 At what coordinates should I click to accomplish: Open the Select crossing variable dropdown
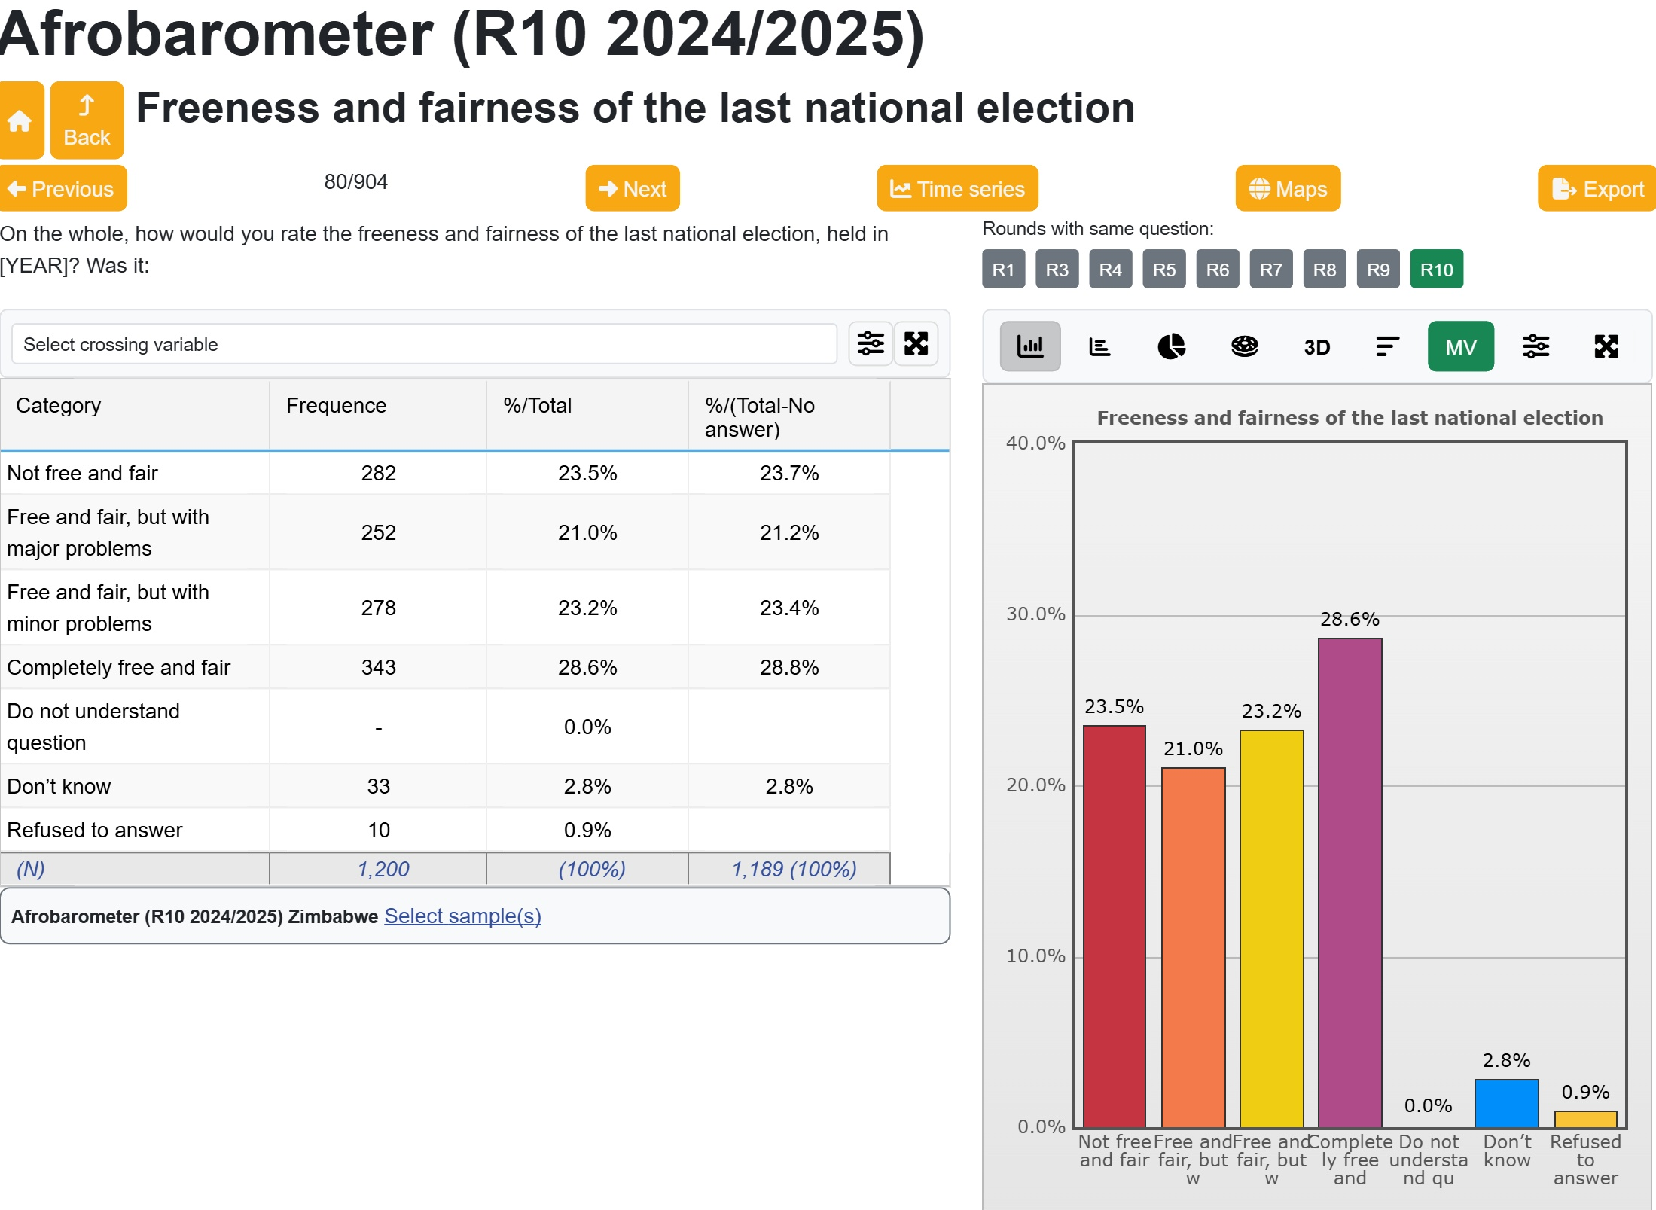click(x=424, y=344)
